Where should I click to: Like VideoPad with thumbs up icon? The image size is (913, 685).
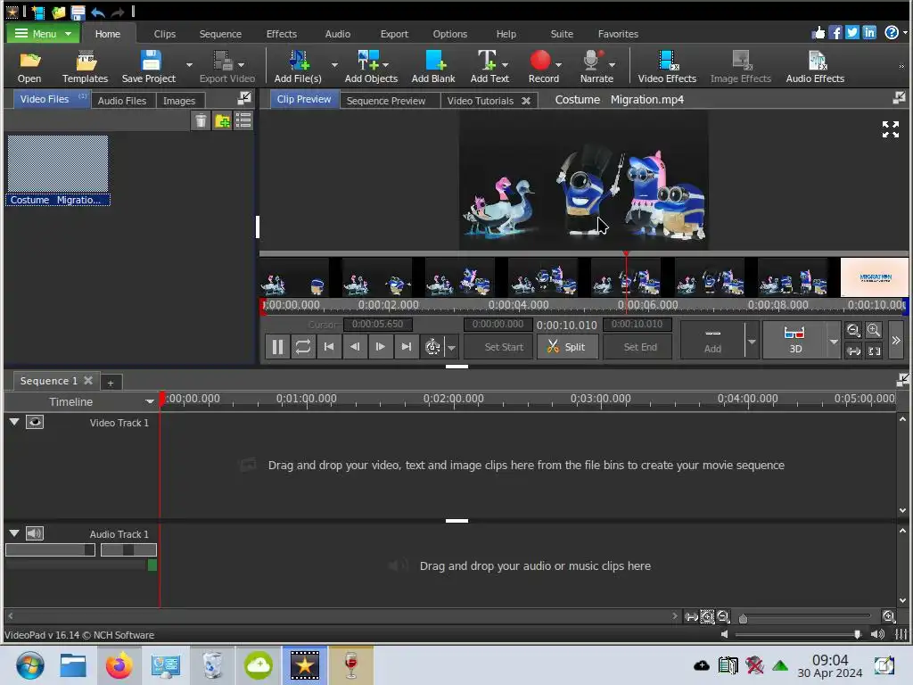818,33
